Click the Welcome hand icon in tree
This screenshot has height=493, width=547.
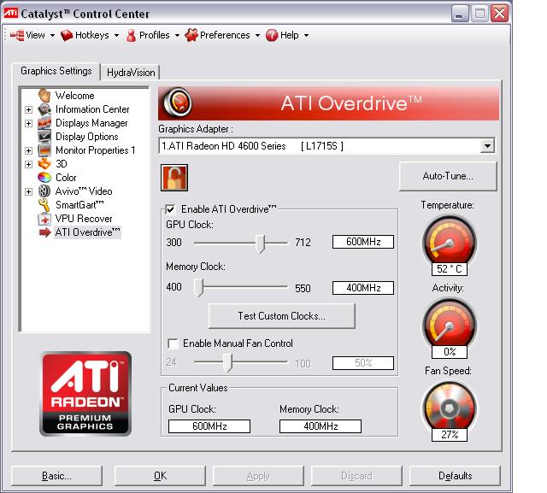coord(45,96)
